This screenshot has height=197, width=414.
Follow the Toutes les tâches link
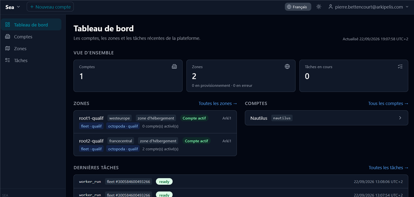coord(388,168)
